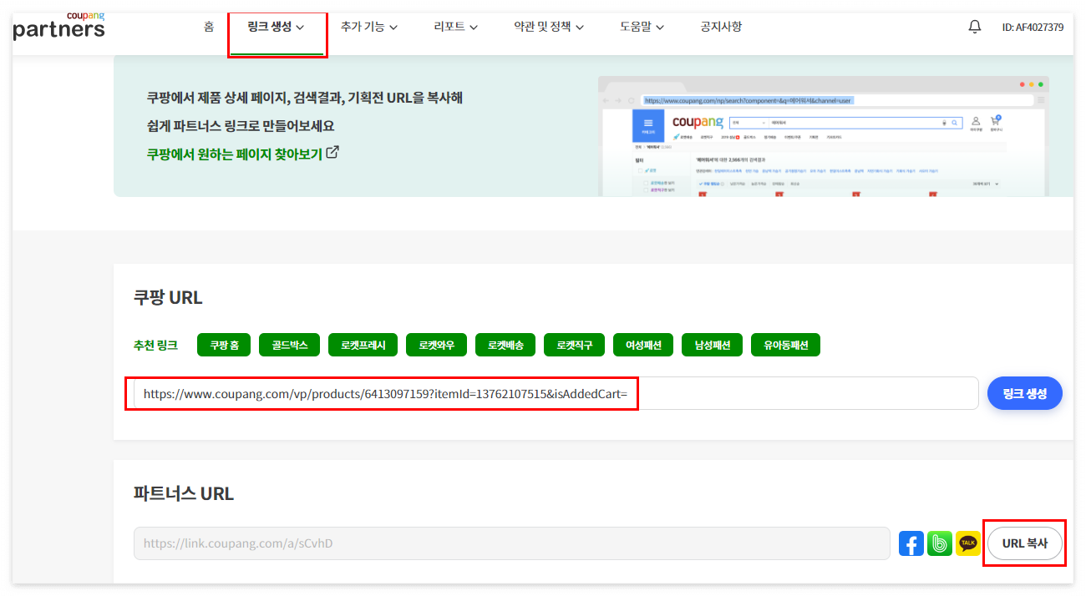Click the blue 링크 생성 button
Image resolution: width=1086 pixels, height=596 pixels.
coord(1025,392)
